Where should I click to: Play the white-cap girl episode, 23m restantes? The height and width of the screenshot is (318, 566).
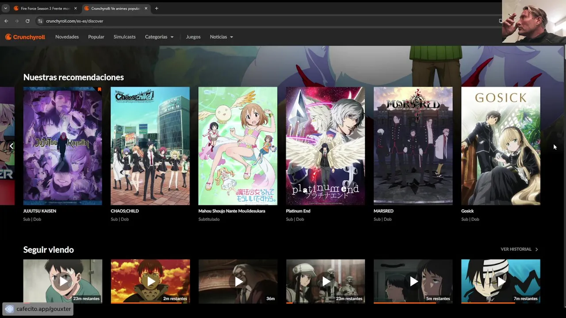point(325,281)
